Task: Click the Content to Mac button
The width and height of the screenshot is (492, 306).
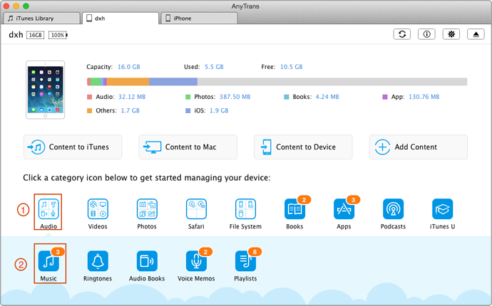Action: (x=188, y=147)
